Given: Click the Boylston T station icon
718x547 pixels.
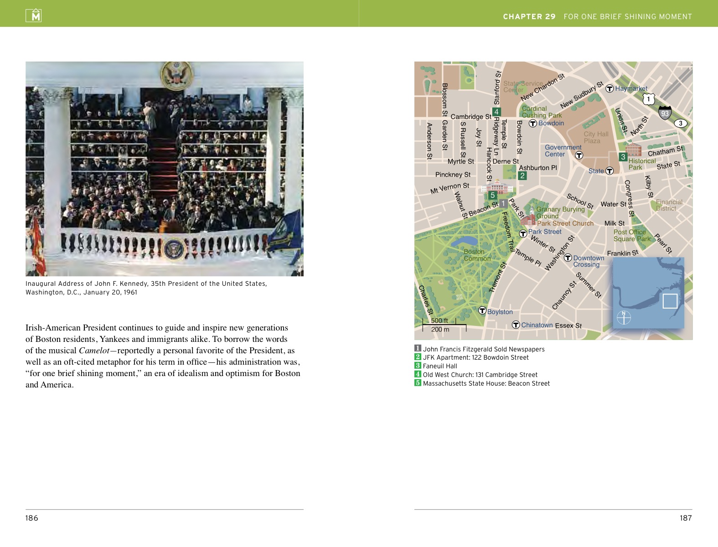Looking at the screenshot, I should (482, 310).
